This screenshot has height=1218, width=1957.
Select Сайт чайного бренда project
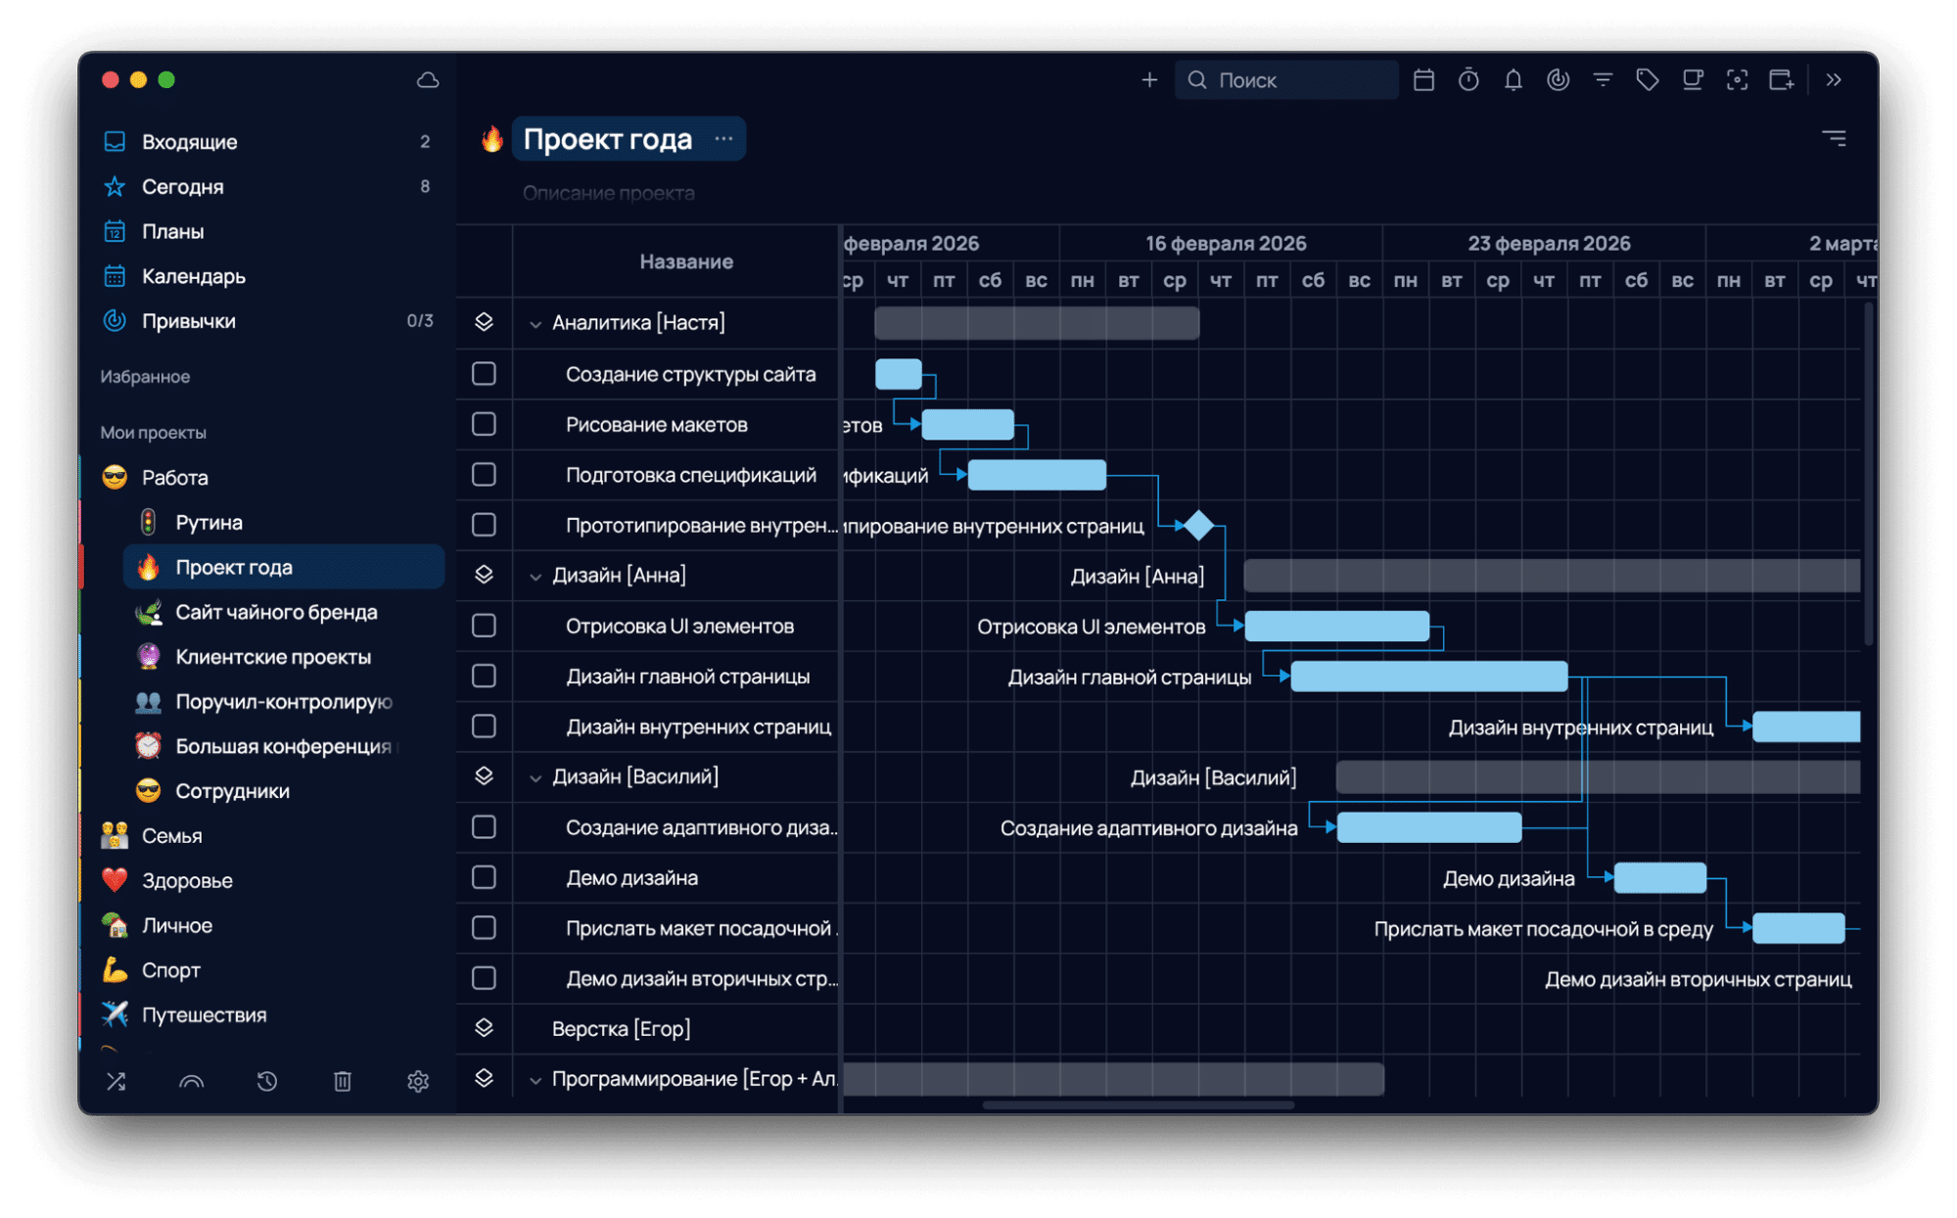(x=276, y=612)
